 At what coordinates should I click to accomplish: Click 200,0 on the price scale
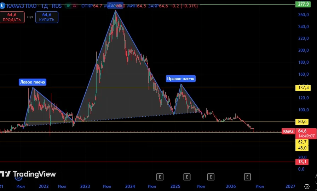pos(304,50)
